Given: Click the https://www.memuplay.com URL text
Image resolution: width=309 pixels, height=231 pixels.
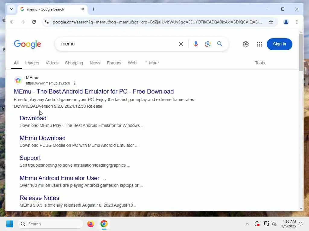Looking at the screenshot, I should coord(48,83).
